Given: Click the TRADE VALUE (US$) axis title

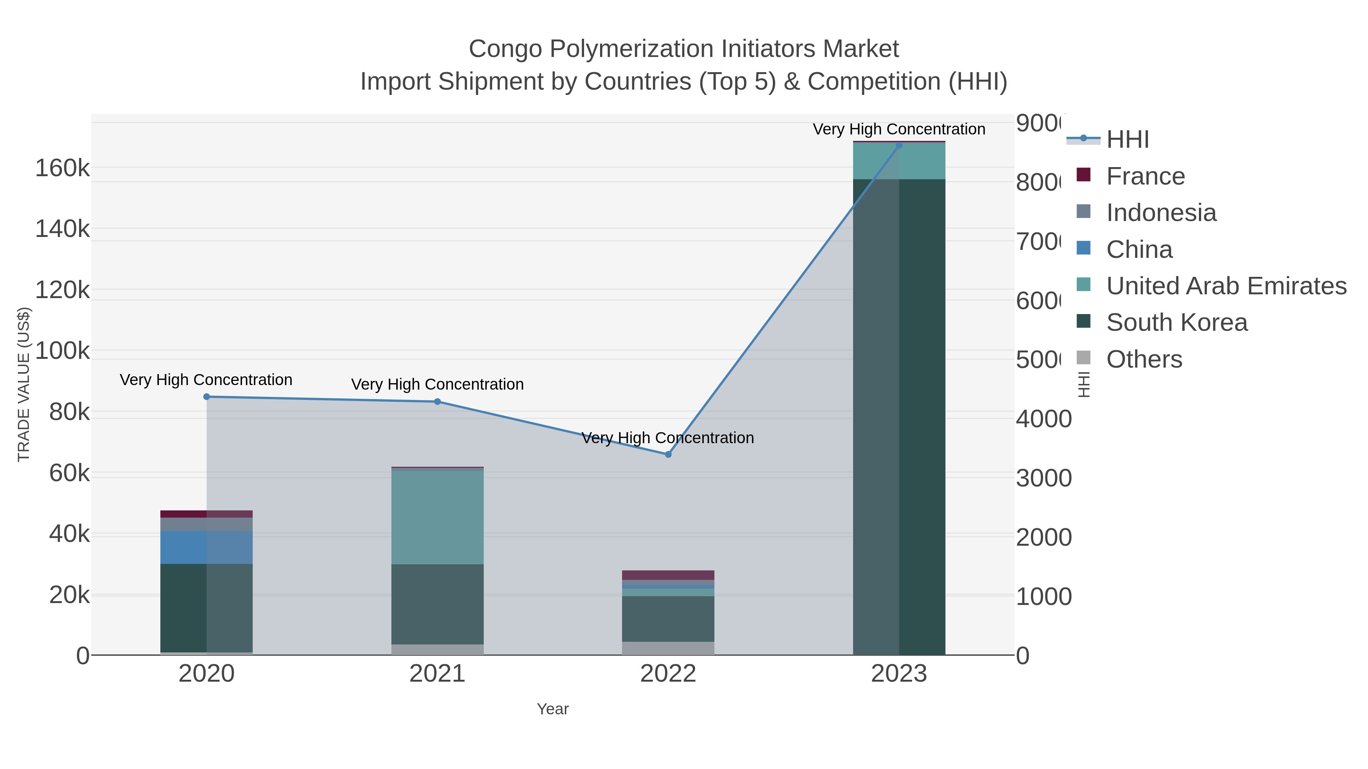Looking at the screenshot, I should pos(23,384).
